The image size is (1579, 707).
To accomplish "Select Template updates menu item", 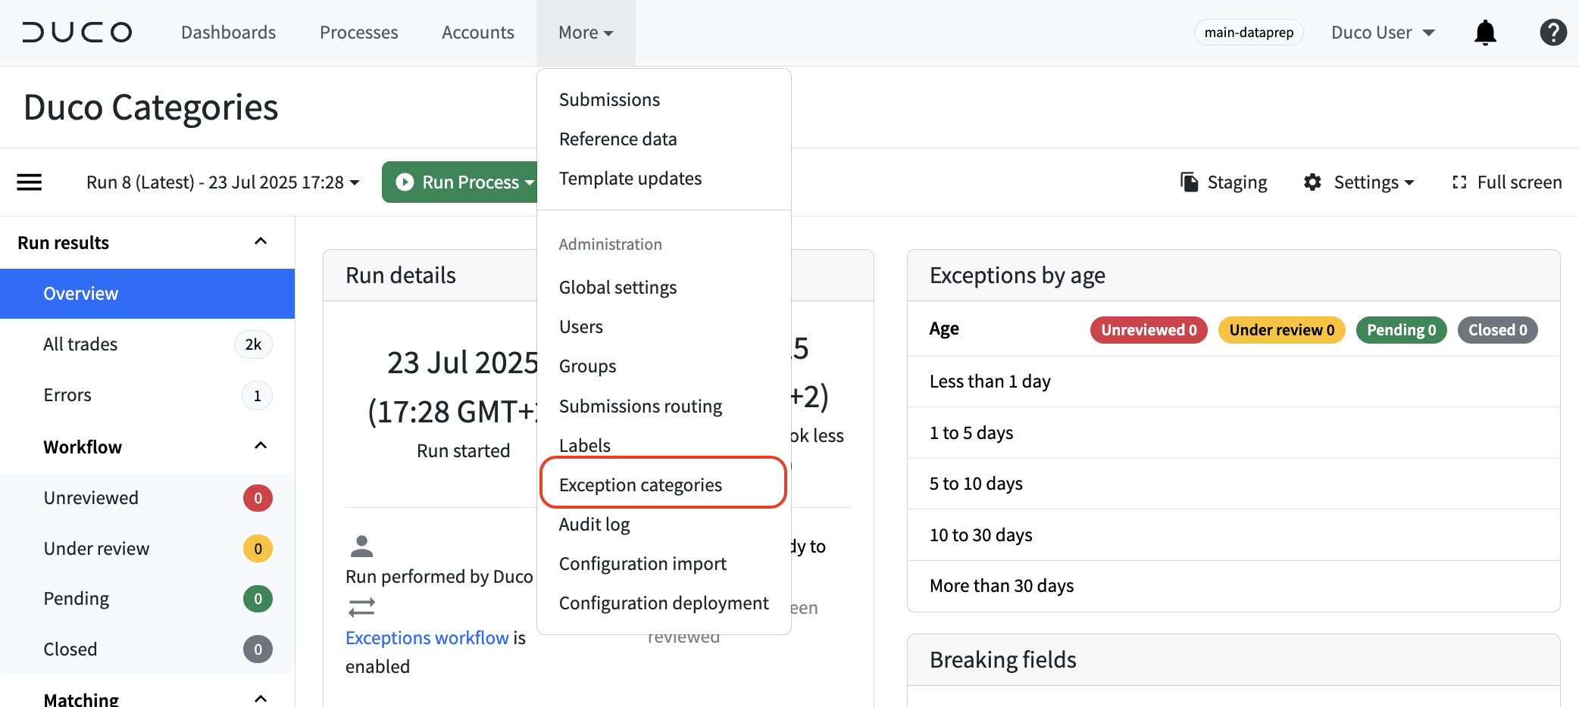I will point(664,179).
